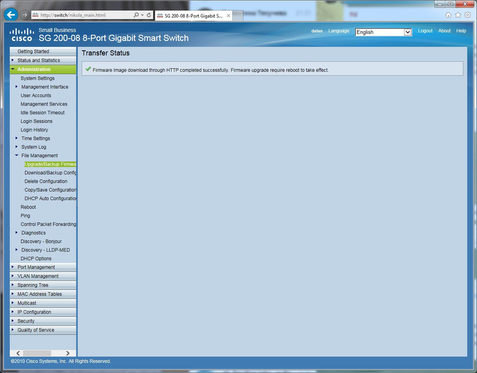Viewport: 477px width, 373px height.
Task: Click the browser back arrow button
Action: (x=11, y=15)
